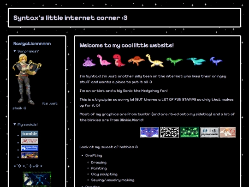The image size is (249, 187).
Task: Click the line about Sonic the Hedgehog
Action: pyautogui.click(x=124, y=91)
